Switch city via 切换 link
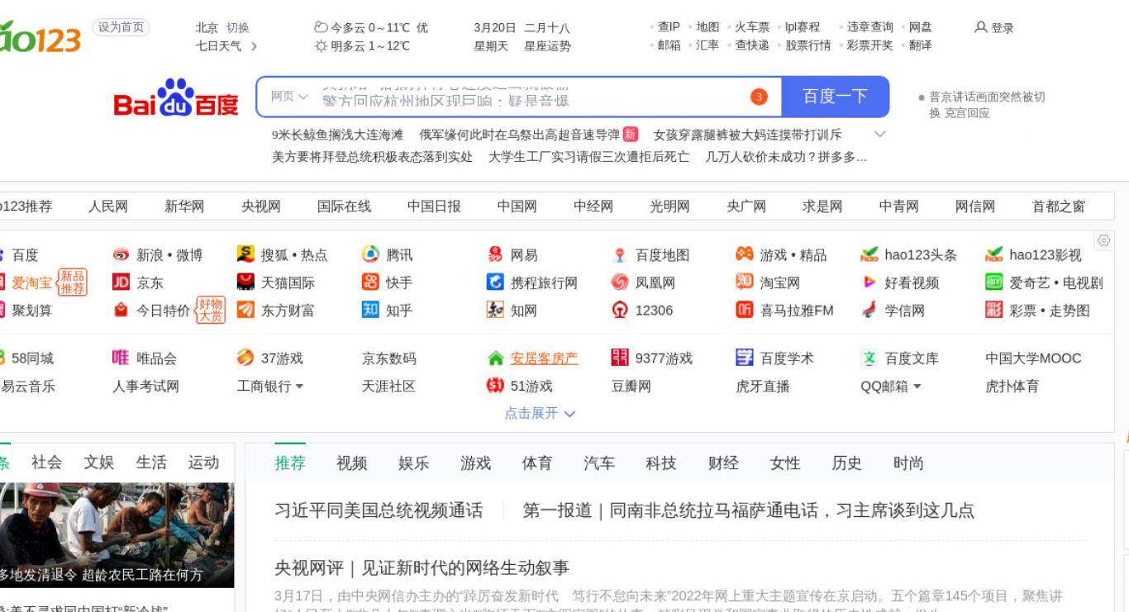Viewport: 1129px width, 612px height. 238,27
